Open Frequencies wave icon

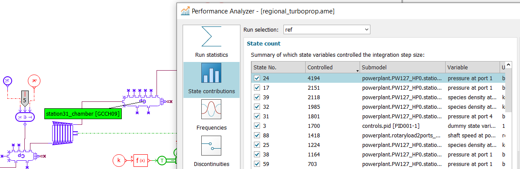click(x=212, y=109)
